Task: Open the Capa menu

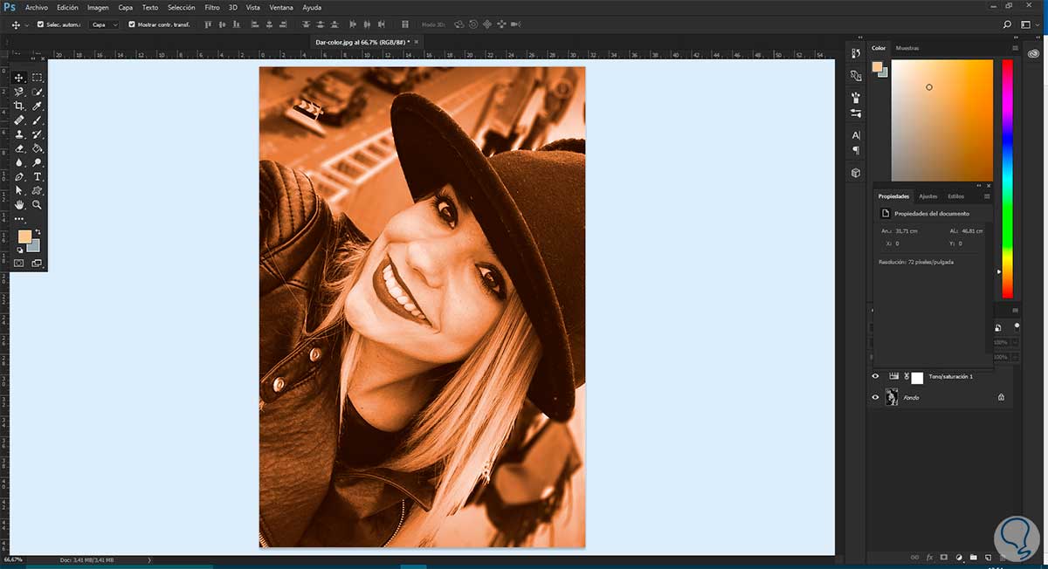Action: 126,7
